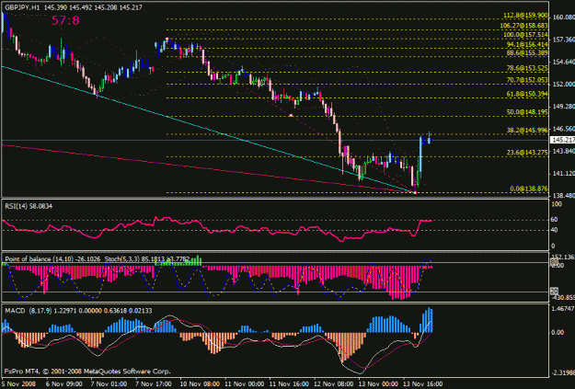
Task: Select the 106.27@158.683 Fibonacci level label
Action: (x=523, y=26)
